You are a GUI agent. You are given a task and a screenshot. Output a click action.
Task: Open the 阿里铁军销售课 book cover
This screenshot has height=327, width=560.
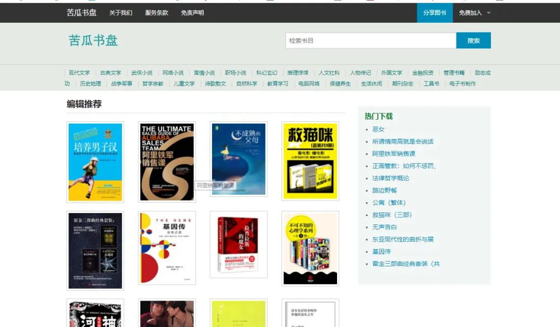point(167,162)
